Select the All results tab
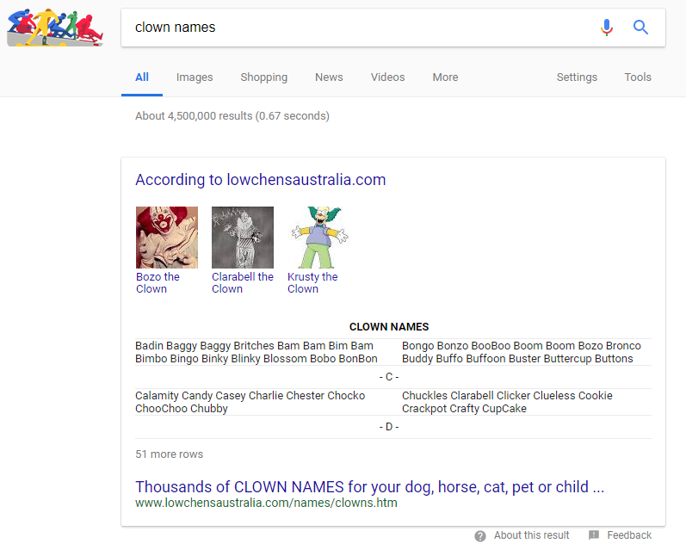The width and height of the screenshot is (686, 556). tap(142, 77)
